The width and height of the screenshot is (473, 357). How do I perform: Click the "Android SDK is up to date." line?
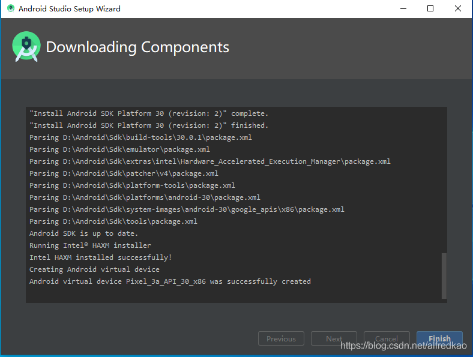click(83, 233)
